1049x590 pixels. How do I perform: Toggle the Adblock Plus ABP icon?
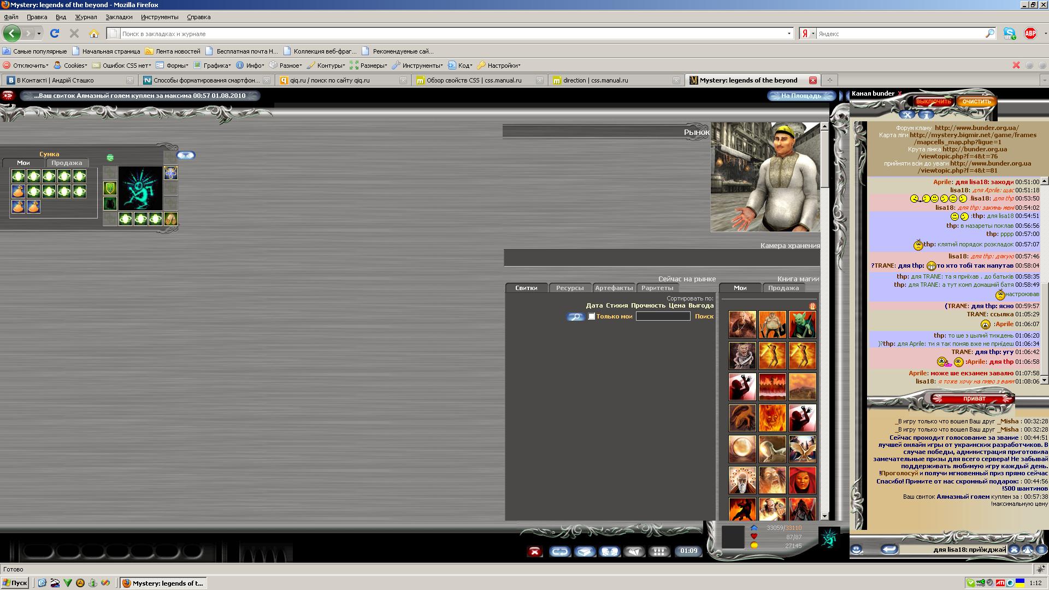click(x=1030, y=33)
